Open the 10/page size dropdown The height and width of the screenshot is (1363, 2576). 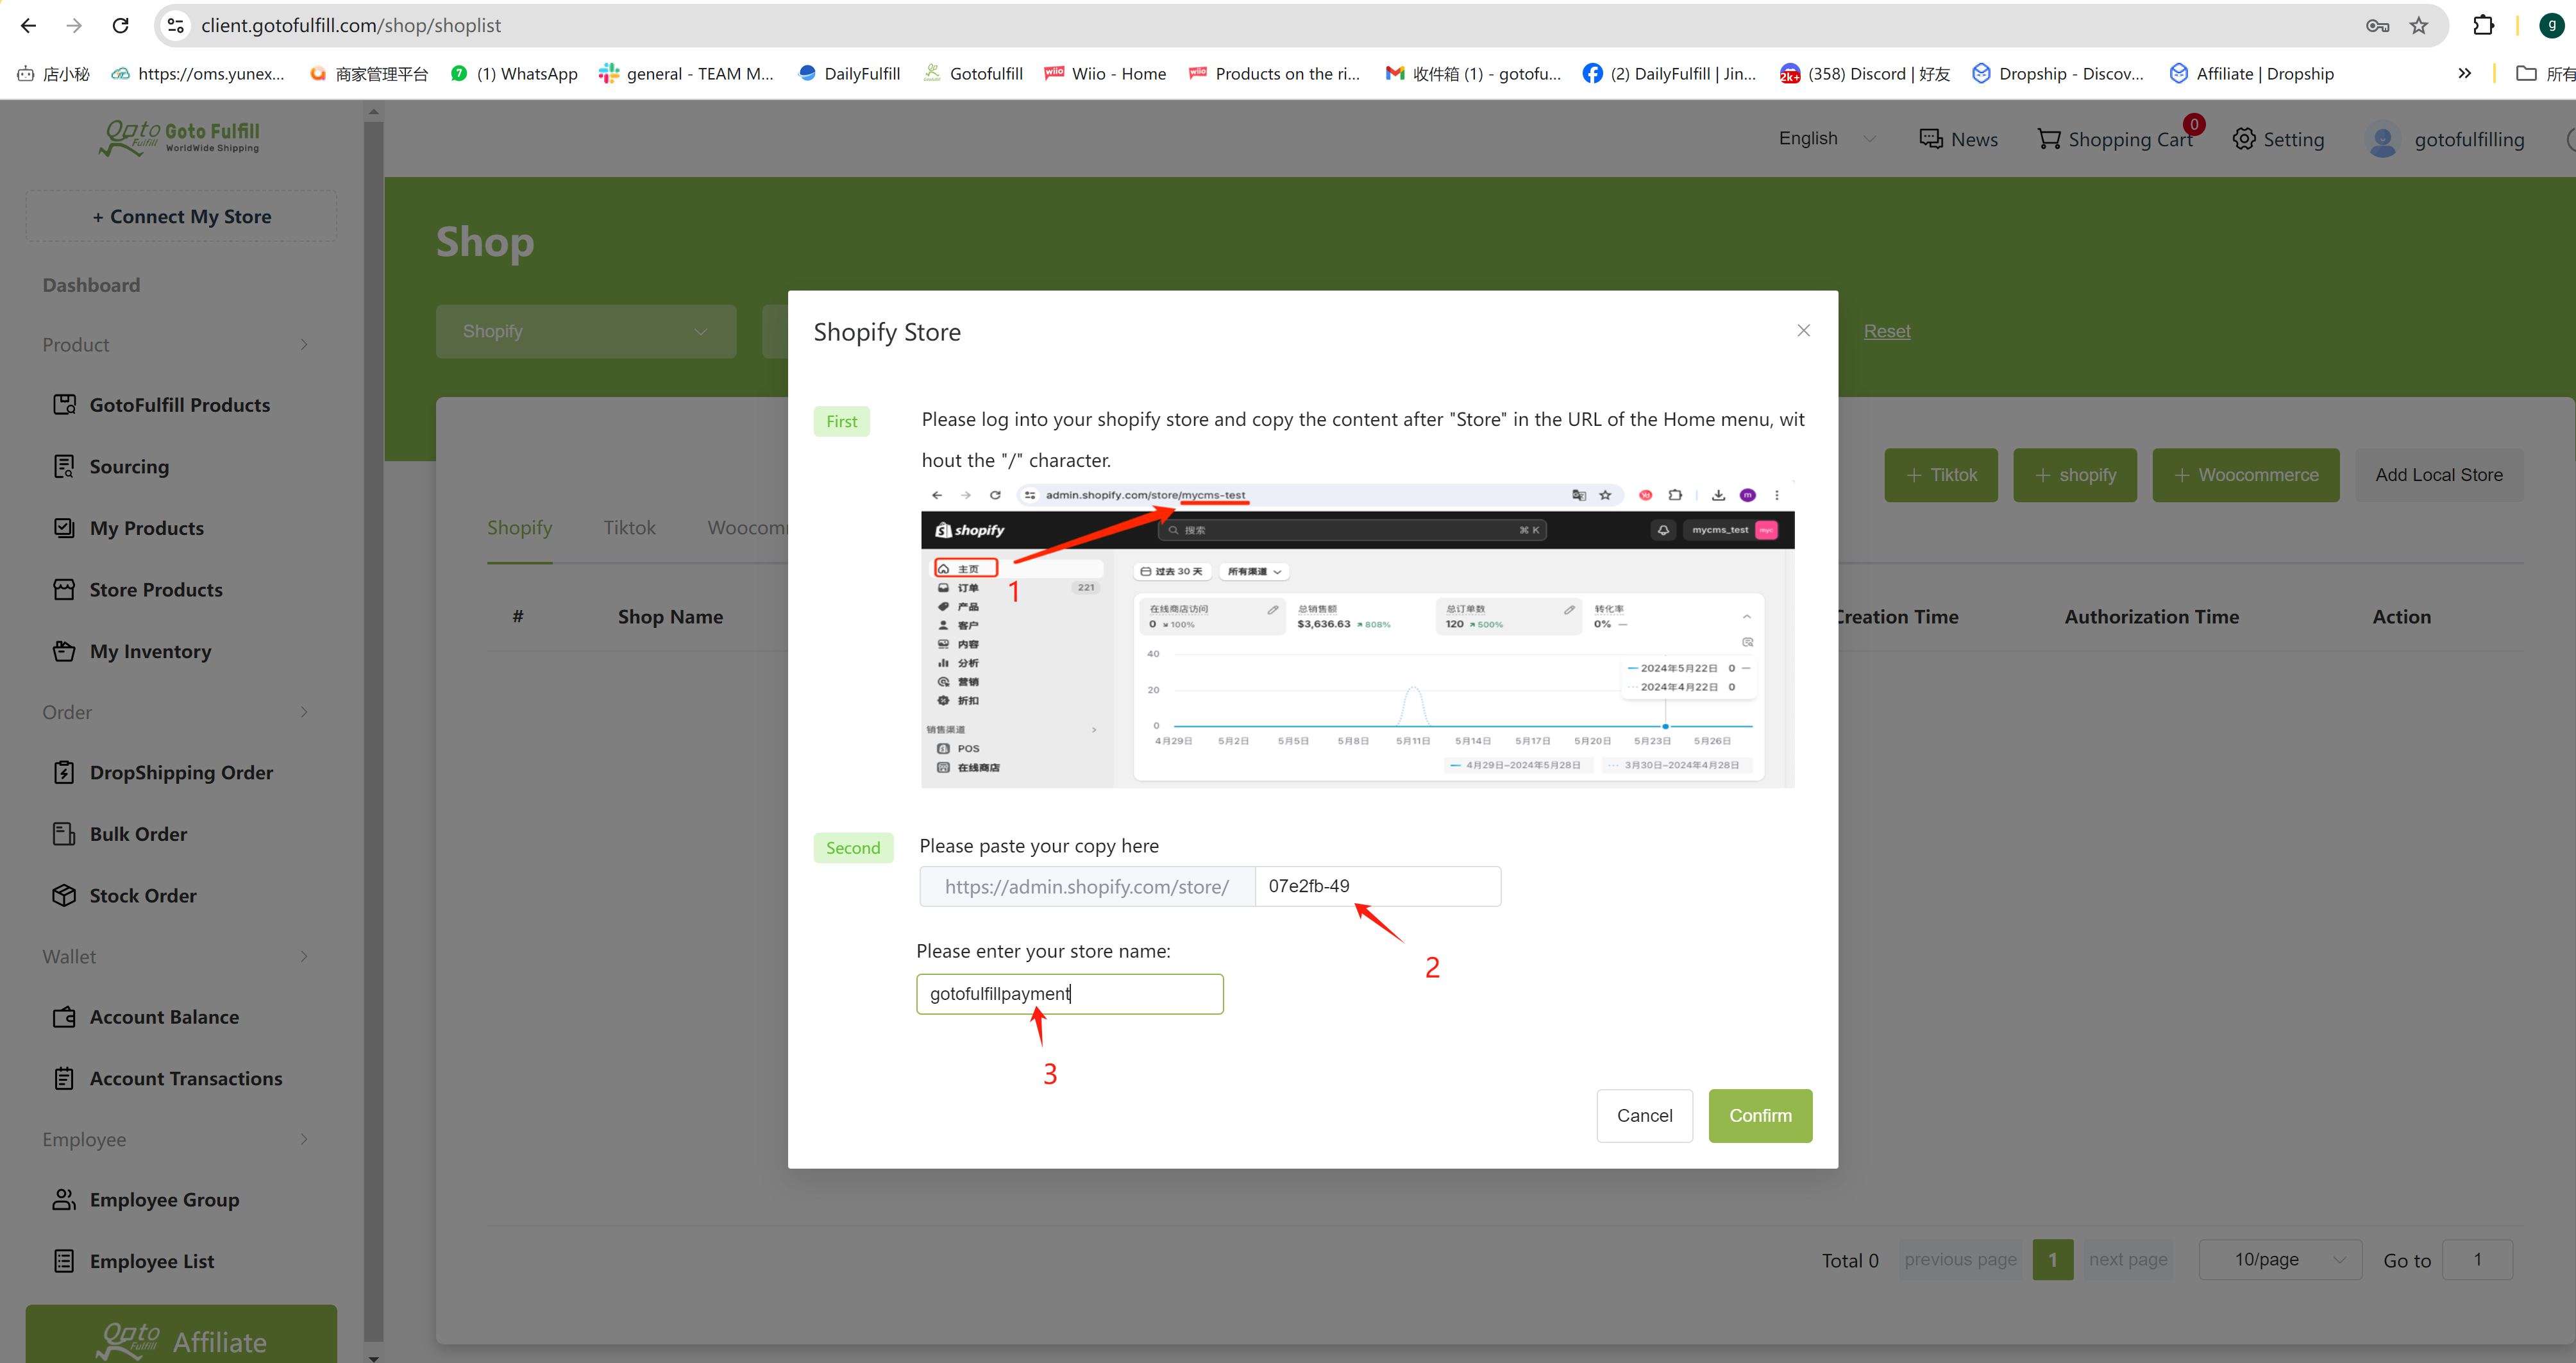click(x=2280, y=1259)
